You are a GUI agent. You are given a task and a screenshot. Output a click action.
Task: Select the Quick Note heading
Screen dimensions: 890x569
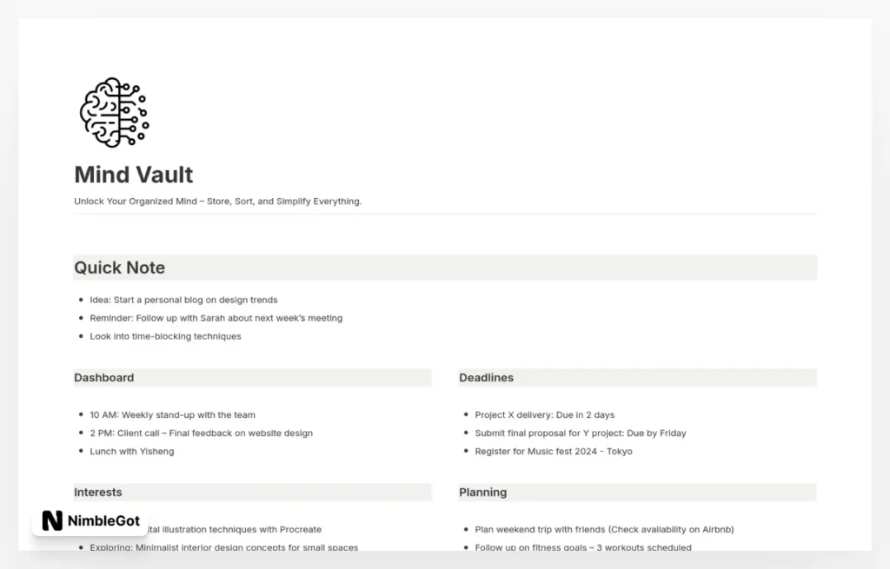tap(119, 268)
